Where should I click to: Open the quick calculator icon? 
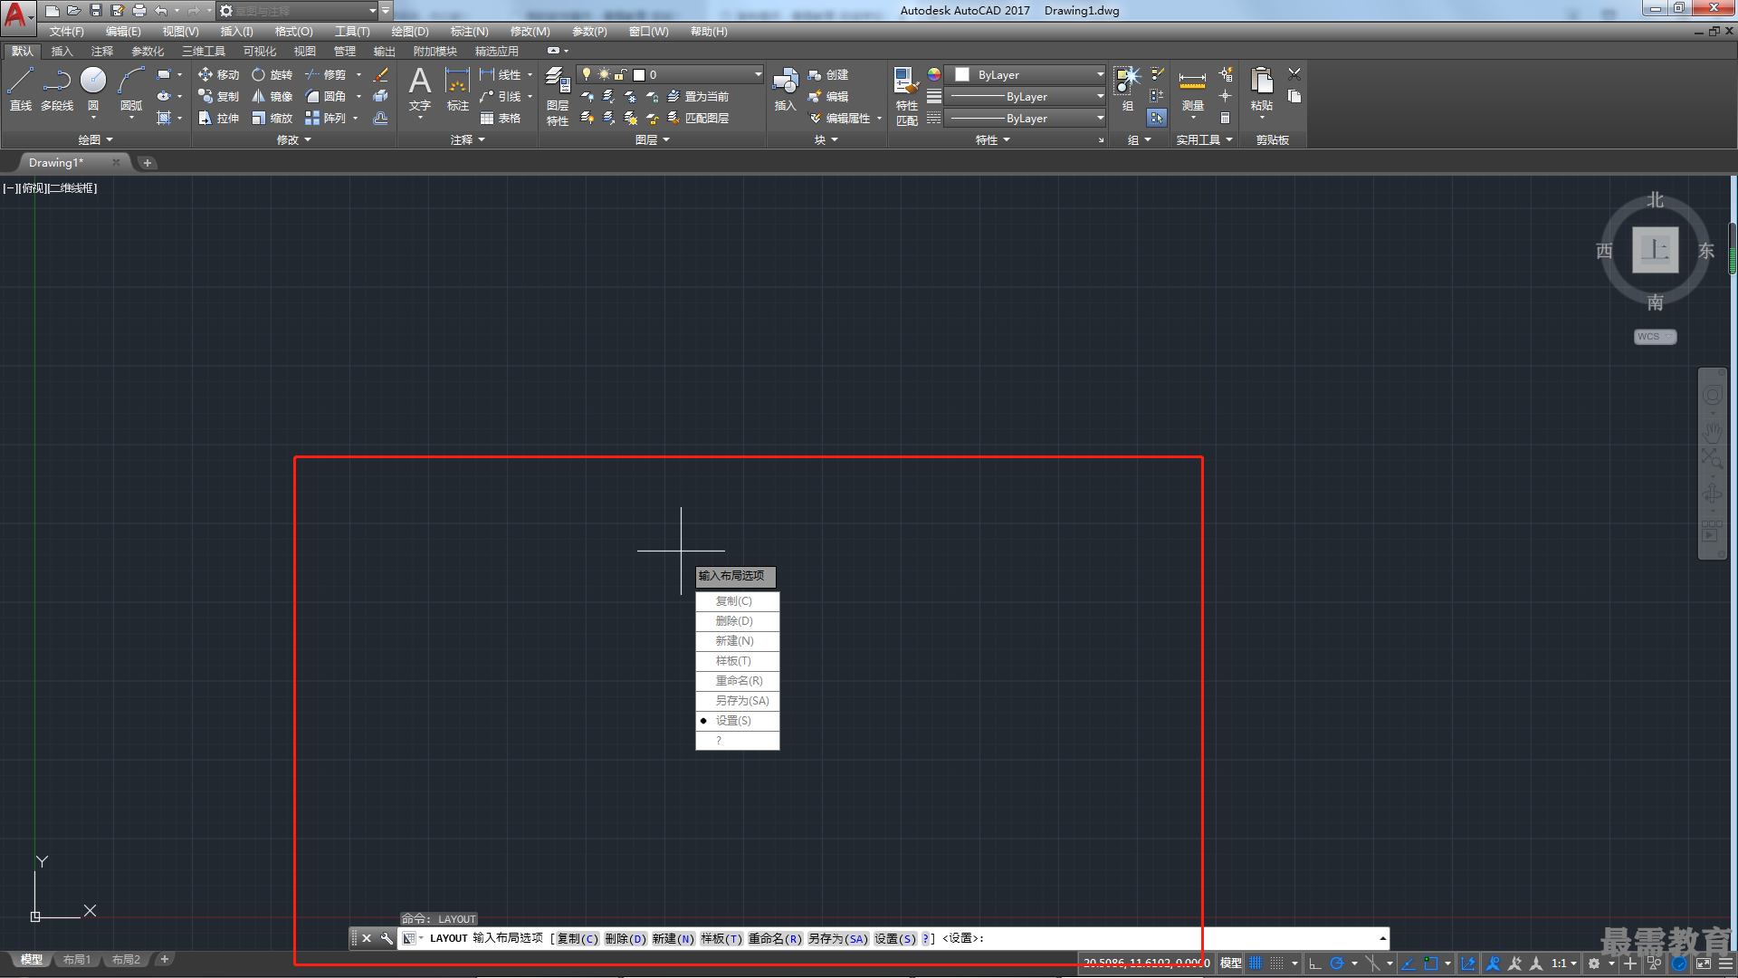(1226, 118)
